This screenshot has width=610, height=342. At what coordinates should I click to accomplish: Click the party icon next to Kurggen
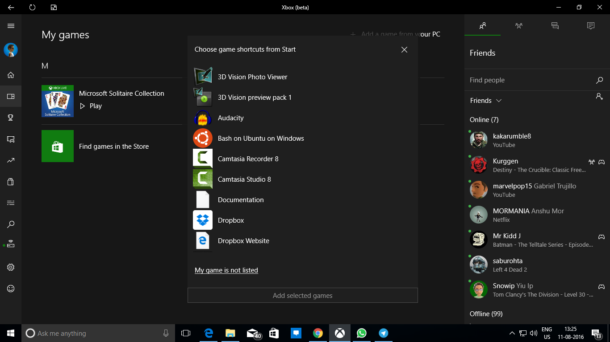[x=592, y=162]
